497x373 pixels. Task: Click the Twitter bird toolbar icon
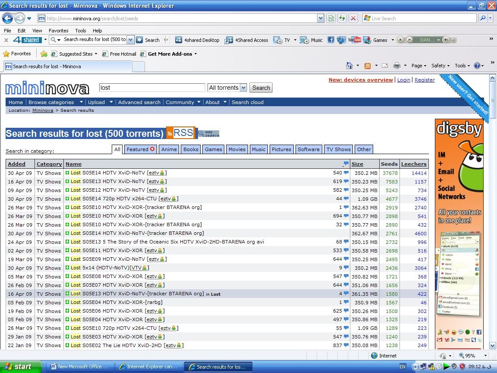click(341, 40)
